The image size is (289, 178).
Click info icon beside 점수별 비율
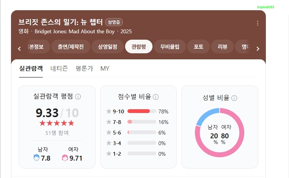tap(156, 97)
